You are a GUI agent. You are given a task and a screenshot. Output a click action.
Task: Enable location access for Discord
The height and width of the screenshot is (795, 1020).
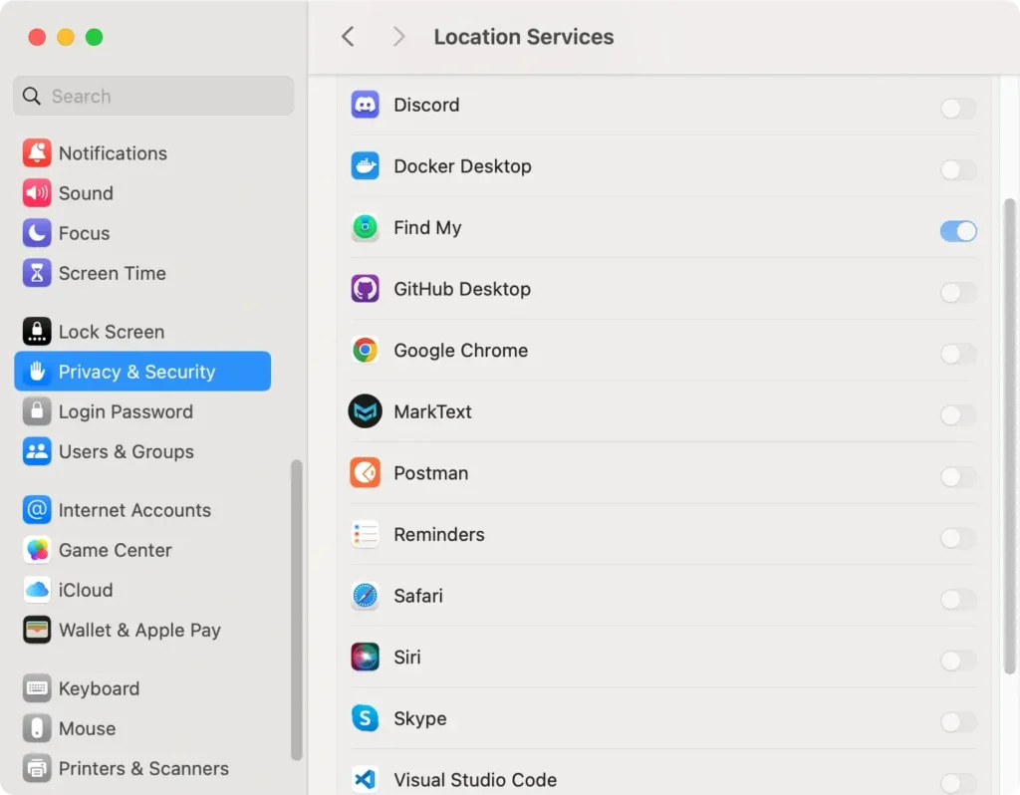(958, 108)
